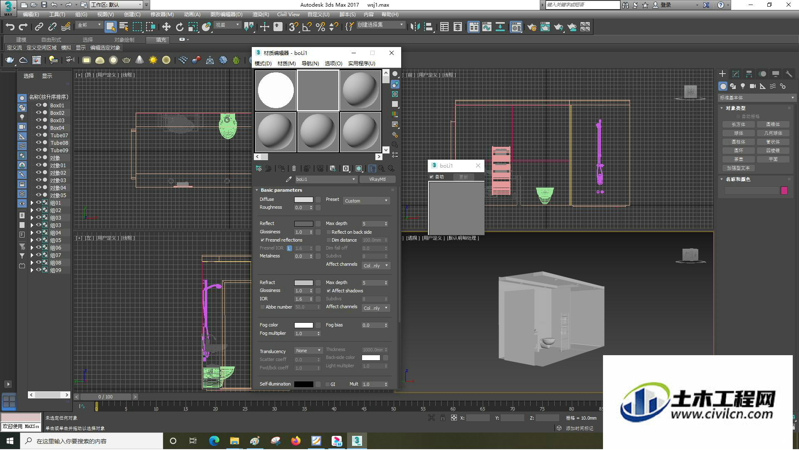The image size is (799, 450).
Task: Hide Tube07 using its eye icon
Action: coord(38,135)
